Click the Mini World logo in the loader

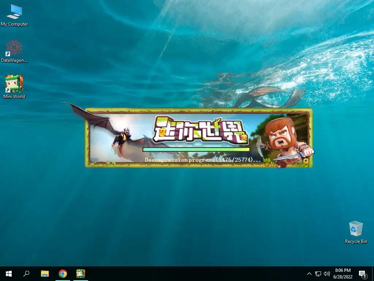point(201,130)
